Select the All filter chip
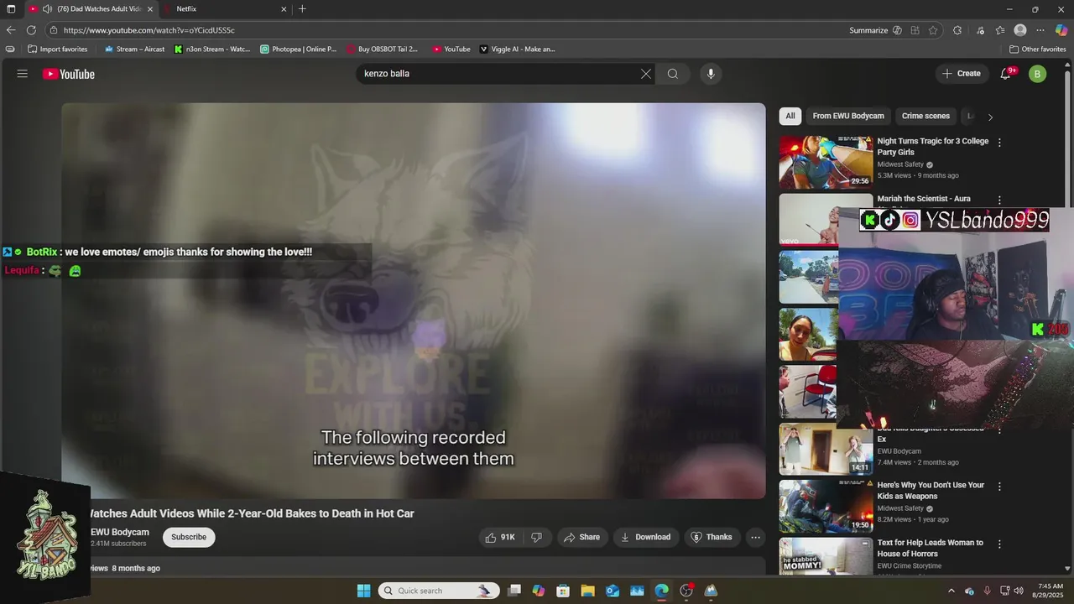 790,116
